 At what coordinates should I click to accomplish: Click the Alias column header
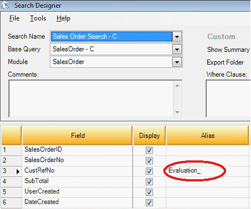click(x=207, y=135)
